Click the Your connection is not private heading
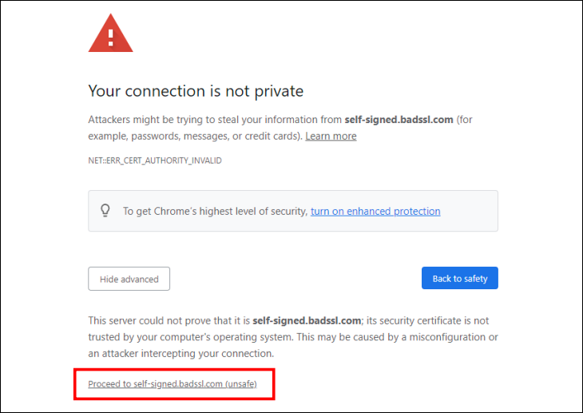583x413 pixels. [x=196, y=91]
